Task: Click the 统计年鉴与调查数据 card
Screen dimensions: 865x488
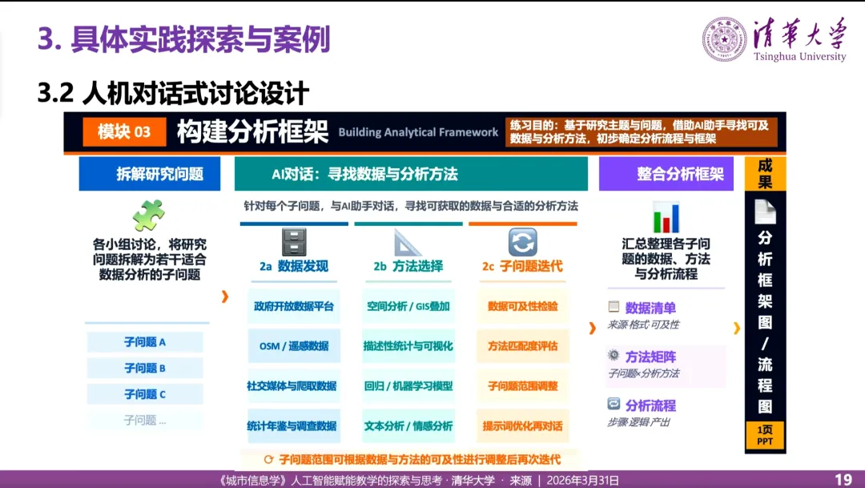Action: point(294,425)
